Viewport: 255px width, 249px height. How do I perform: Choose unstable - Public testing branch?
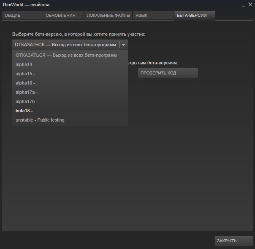70,120
